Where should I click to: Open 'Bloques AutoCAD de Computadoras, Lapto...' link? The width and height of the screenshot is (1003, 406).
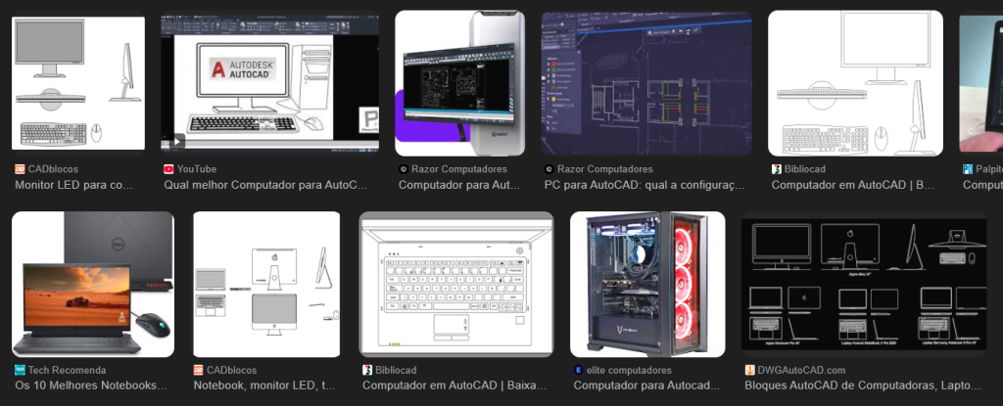[862, 386]
